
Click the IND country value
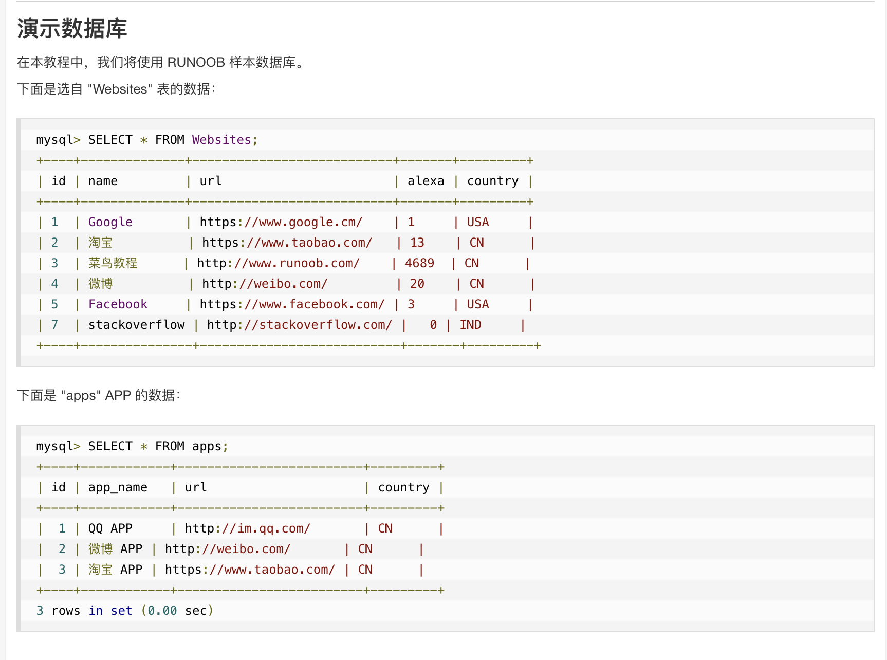coord(470,325)
